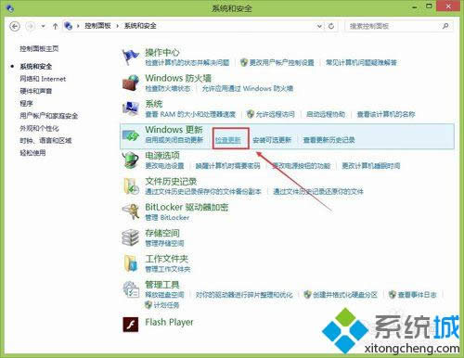Click the 文件历史记录 file history icon
This screenshot has height=358, width=464.
(x=131, y=186)
